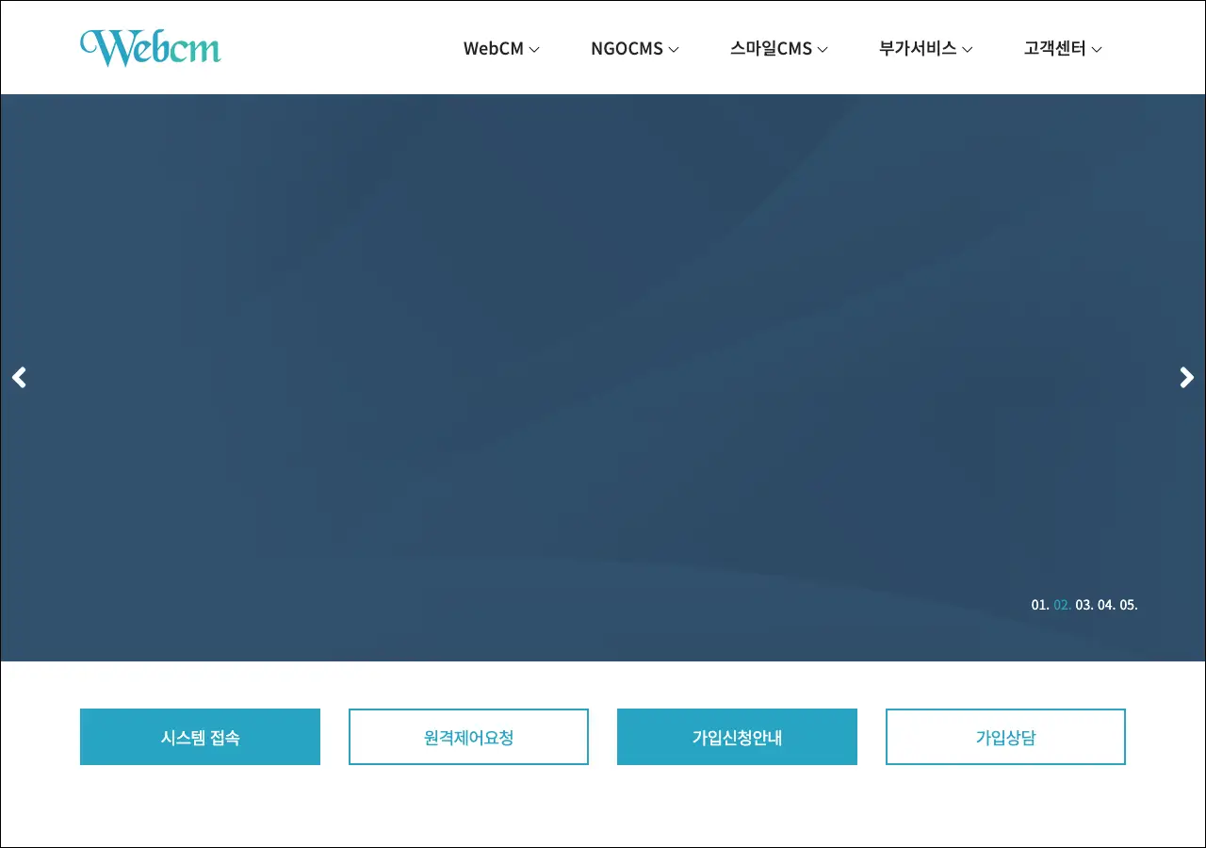The image size is (1206, 848).
Task: Go to the previous slide with left arrow
Action: click(x=19, y=378)
